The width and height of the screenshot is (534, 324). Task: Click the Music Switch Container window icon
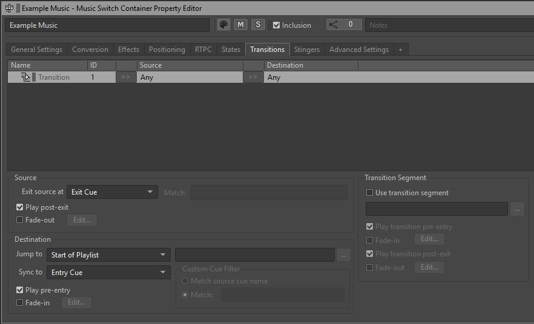coord(9,8)
